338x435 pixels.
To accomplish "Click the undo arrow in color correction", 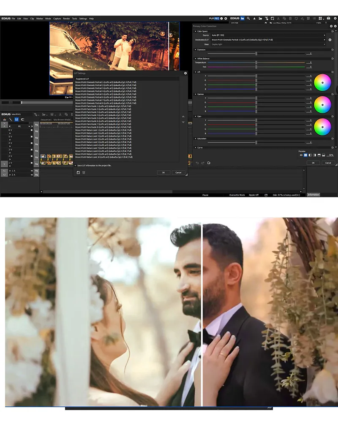I will 197,163.
